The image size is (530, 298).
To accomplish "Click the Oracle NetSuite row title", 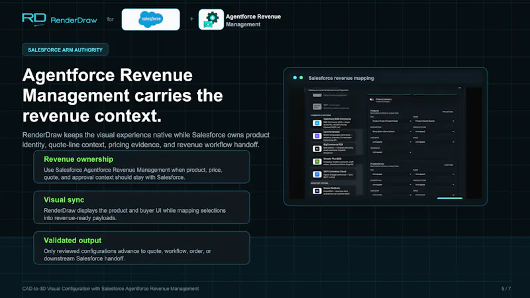I will pyautogui.click(x=332, y=188).
